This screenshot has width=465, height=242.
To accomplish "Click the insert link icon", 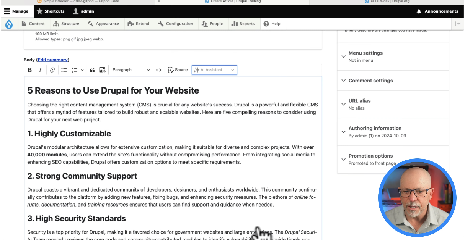I will pos(52,70).
